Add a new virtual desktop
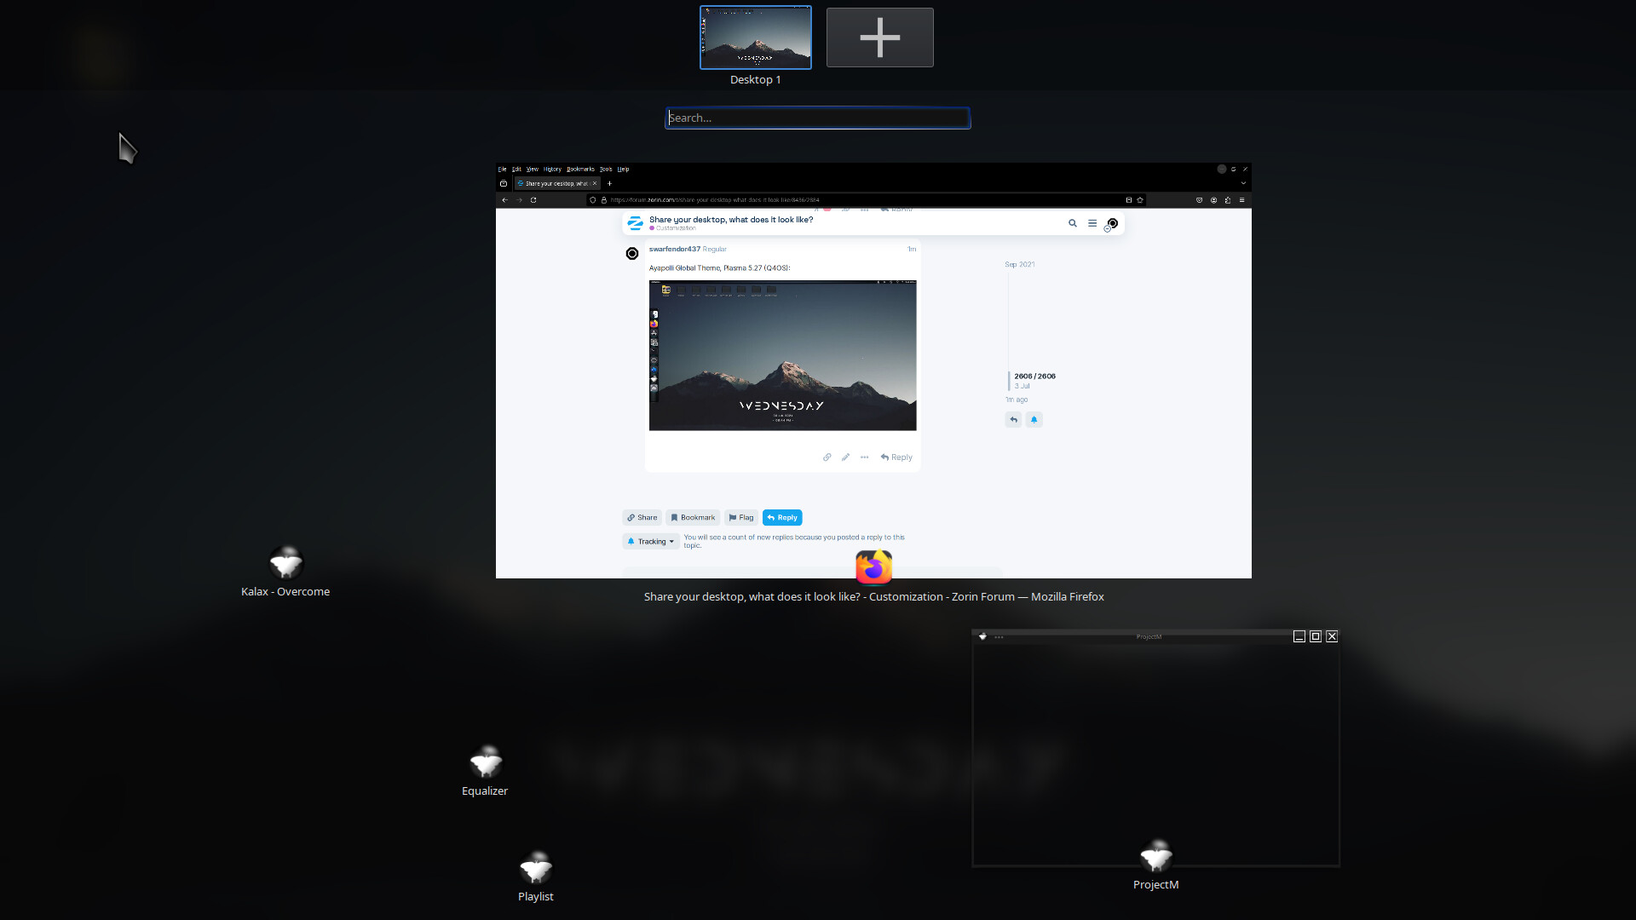This screenshot has height=920, width=1636. coord(879,37)
